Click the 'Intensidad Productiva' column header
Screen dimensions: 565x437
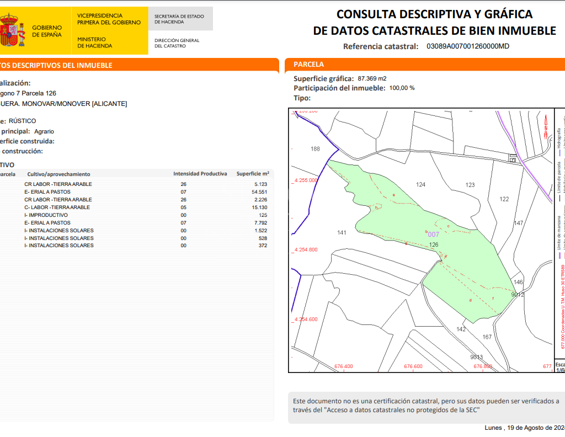tap(200, 174)
